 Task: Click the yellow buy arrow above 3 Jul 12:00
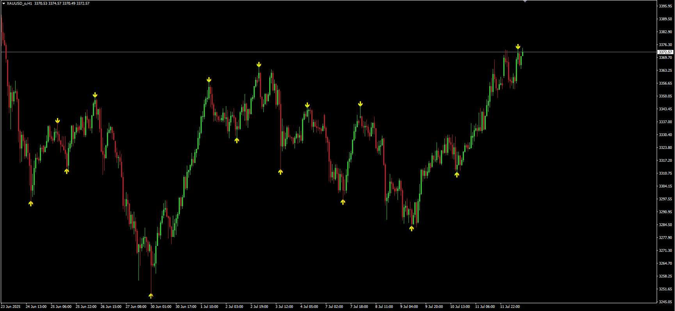pos(281,171)
